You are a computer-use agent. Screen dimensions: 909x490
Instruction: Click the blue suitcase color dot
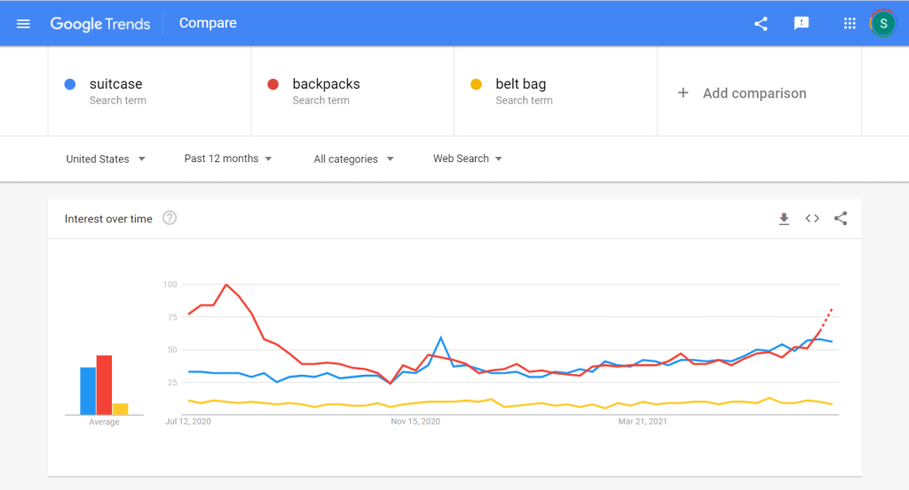70,84
